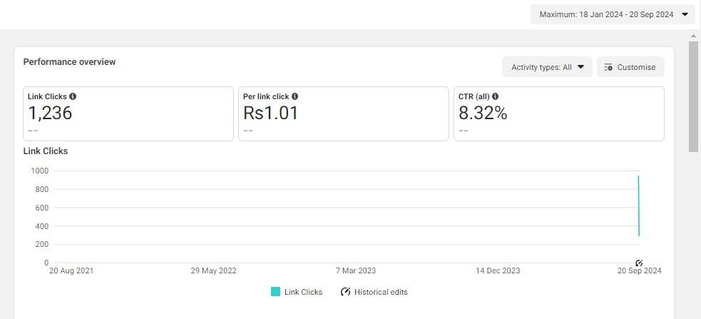Click the Historical edits legend icon
The image size is (701, 319).
point(345,292)
